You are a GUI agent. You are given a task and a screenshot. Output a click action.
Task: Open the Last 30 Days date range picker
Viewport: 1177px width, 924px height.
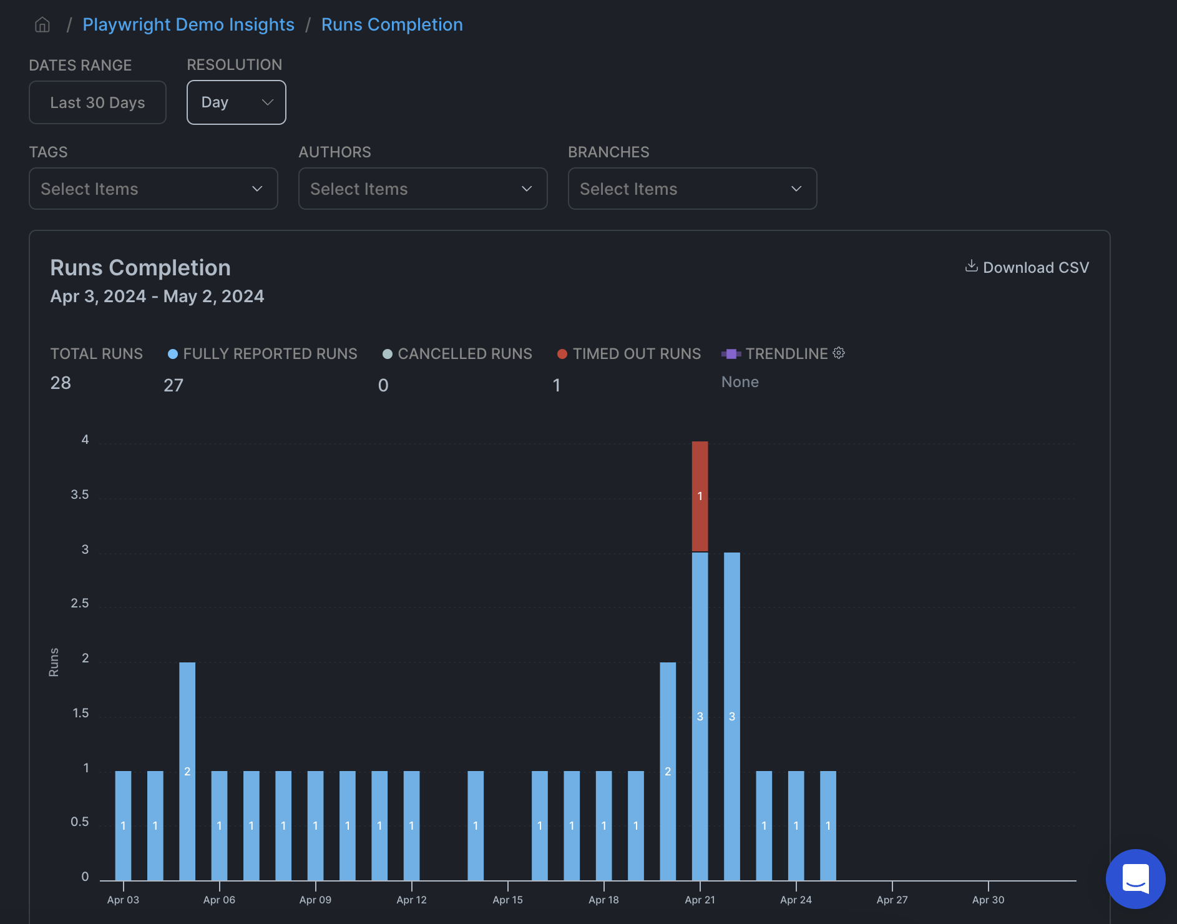(x=97, y=102)
